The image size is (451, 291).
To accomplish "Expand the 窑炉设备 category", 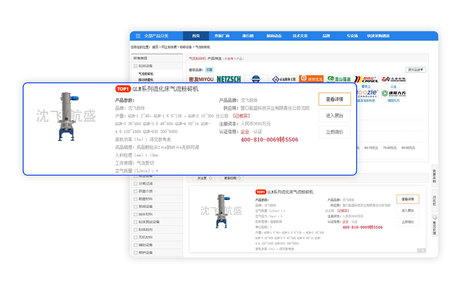I will 136,253.
